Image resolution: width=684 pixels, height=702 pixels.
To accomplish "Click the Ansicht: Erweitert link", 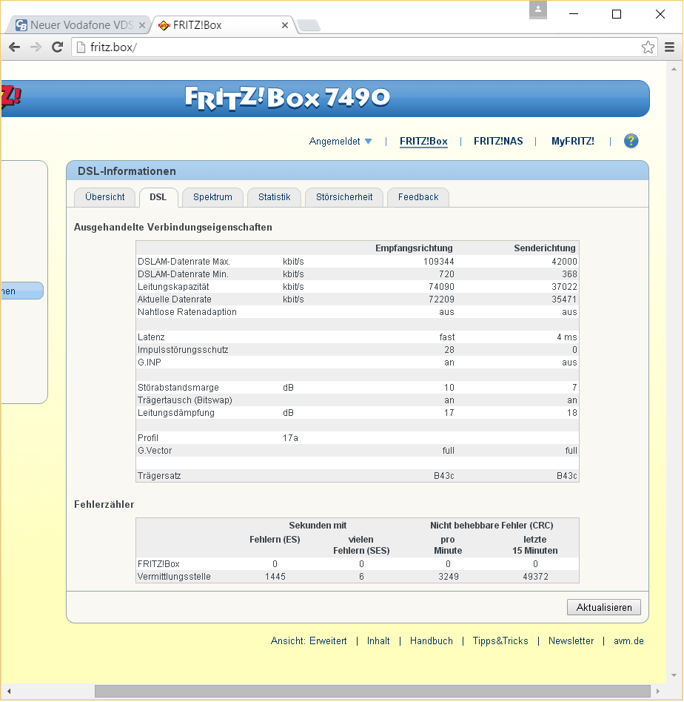I will 309,641.
